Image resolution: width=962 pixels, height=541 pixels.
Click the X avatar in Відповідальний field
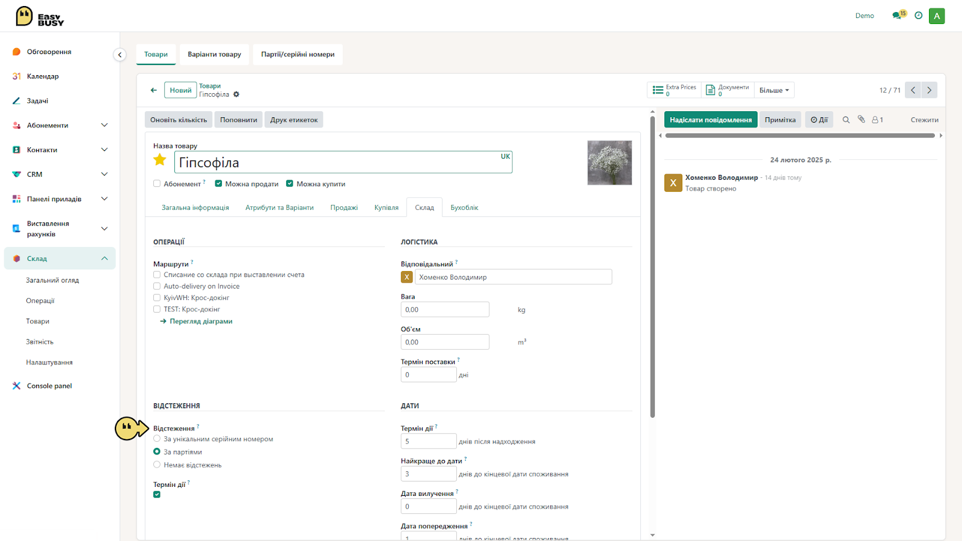pyautogui.click(x=407, y=277)
